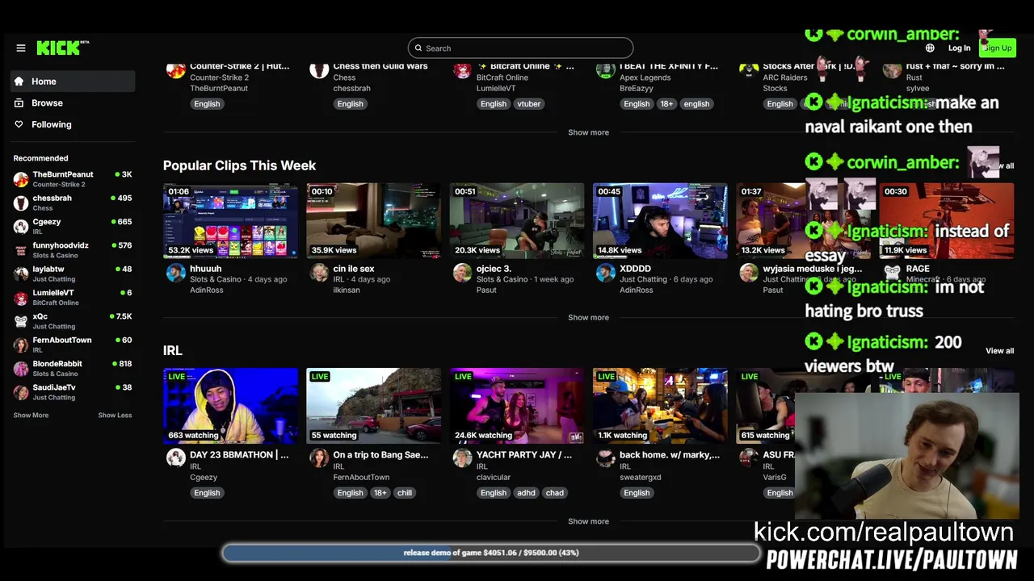Expand Popular Clips with Show more
The image size is (1034, 581).
pyautogui.click(x=588, y=317)
